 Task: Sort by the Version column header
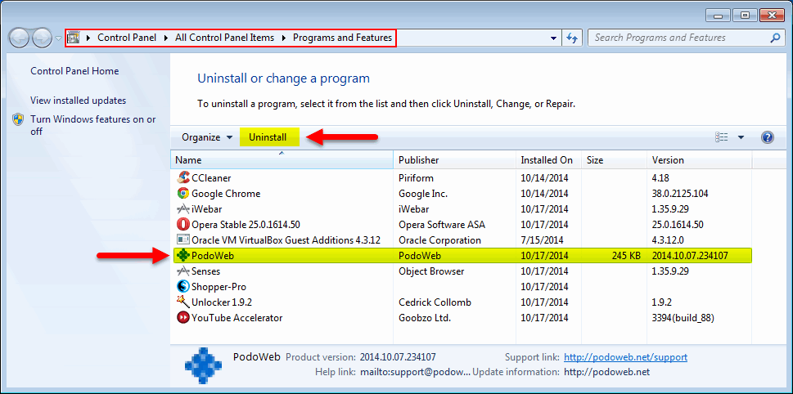pyautogui.click(x=699, y=160)
